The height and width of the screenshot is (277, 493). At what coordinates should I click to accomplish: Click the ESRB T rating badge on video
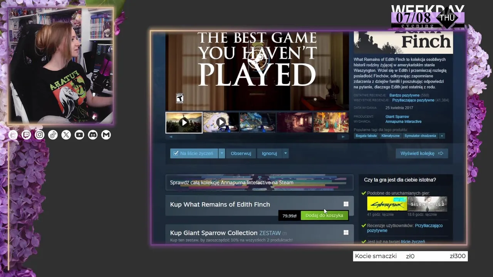180,98
